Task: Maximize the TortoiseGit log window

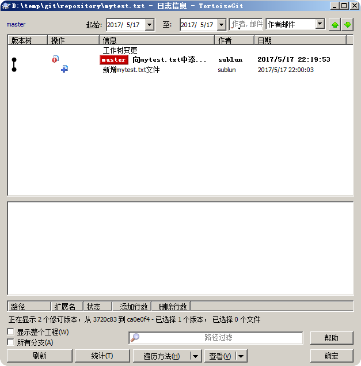Action: point(344,6)
